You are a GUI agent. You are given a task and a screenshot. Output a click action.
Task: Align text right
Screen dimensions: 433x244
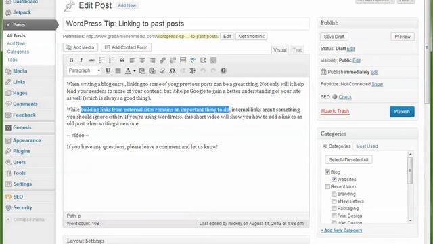point(152,60)
